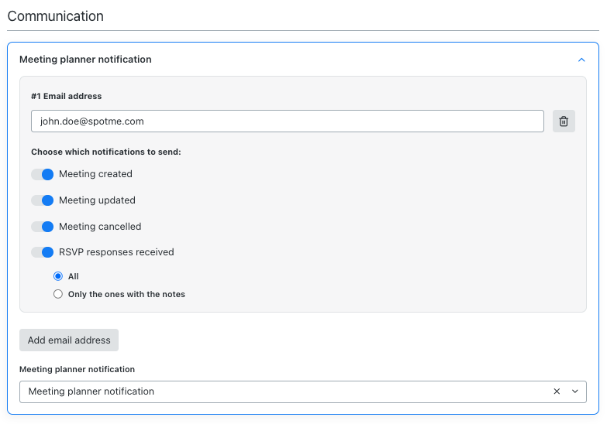The image size is (607, 424).
Task: Click the Add email address button
Action: [69, 340]
